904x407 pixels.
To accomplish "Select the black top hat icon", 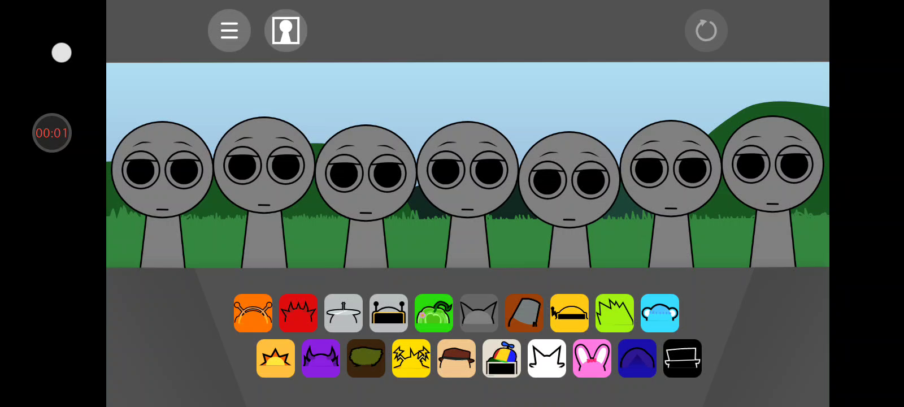I will point(682,358).
